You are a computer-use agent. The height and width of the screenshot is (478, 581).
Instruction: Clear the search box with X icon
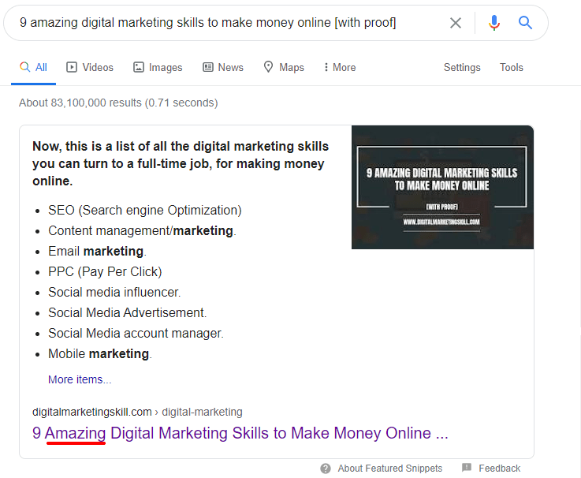(x=456, y=23)
